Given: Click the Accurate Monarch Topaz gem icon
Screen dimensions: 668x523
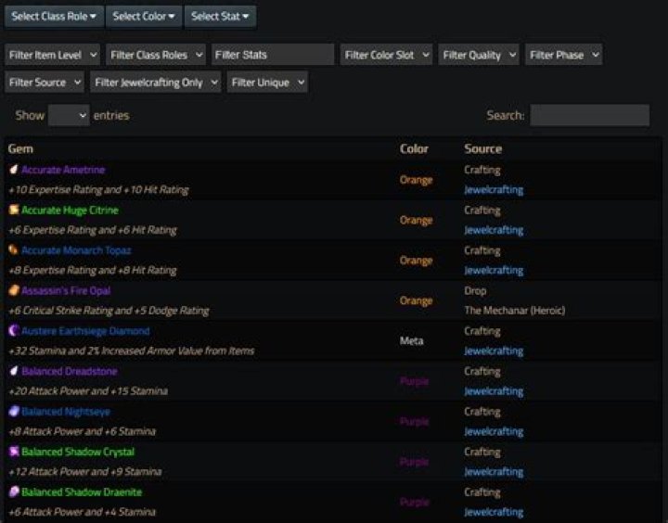Looking at the screenshot, I should (14, 250).
